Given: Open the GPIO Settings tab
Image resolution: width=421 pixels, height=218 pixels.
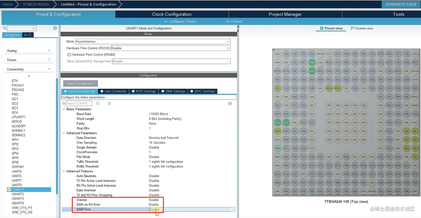Looking at the screenshot, I should pyautogui.click(x=202, y=91).
